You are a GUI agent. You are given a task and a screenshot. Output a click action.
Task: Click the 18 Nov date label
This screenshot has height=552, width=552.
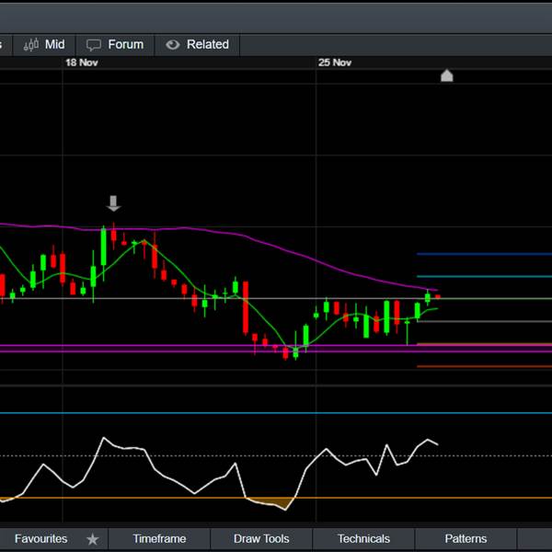[81, 63]
